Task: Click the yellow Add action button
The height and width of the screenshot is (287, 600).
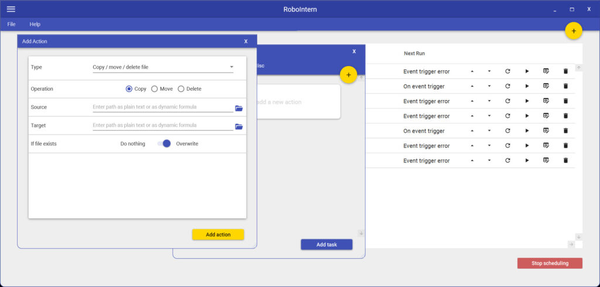Action: pos(218,234)
